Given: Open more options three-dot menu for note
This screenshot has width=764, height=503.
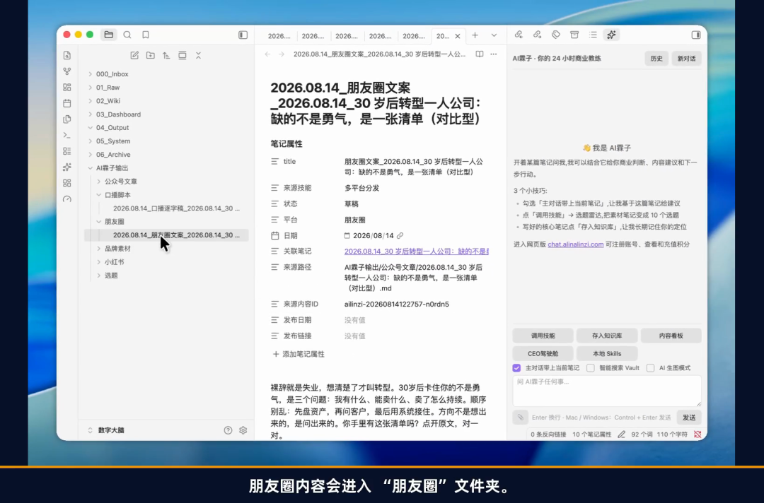Looking at the screenshot, I should click(494, 54).
